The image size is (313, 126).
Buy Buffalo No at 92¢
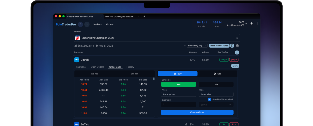pos(234,124)
